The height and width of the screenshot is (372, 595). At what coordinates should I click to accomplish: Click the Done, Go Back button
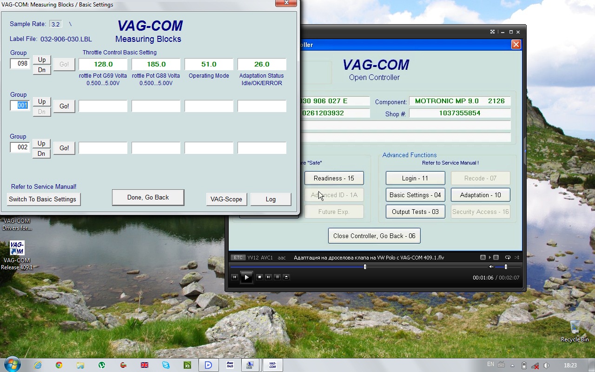(148, 198)
